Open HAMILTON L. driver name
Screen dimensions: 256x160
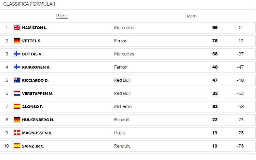35,28
